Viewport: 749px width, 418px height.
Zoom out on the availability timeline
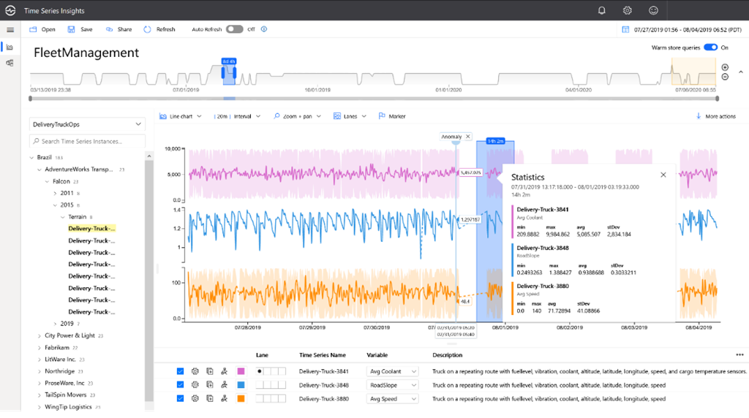pyautogui.click(x=725, y=77)
